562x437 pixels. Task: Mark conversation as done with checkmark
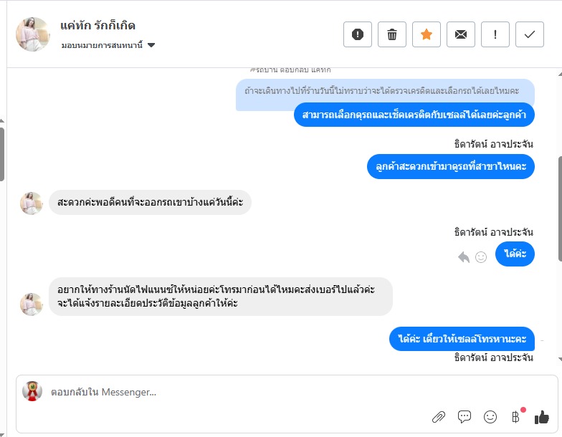tap(530, 34)
